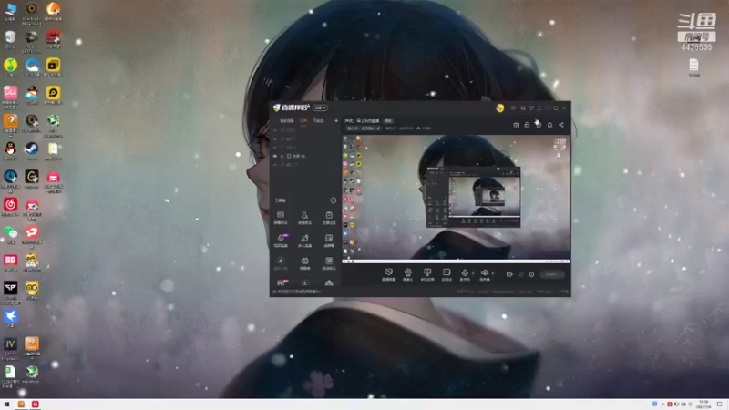
Task: Open the green QQ Music desktop shortcut
Action: tap(10, 67)
